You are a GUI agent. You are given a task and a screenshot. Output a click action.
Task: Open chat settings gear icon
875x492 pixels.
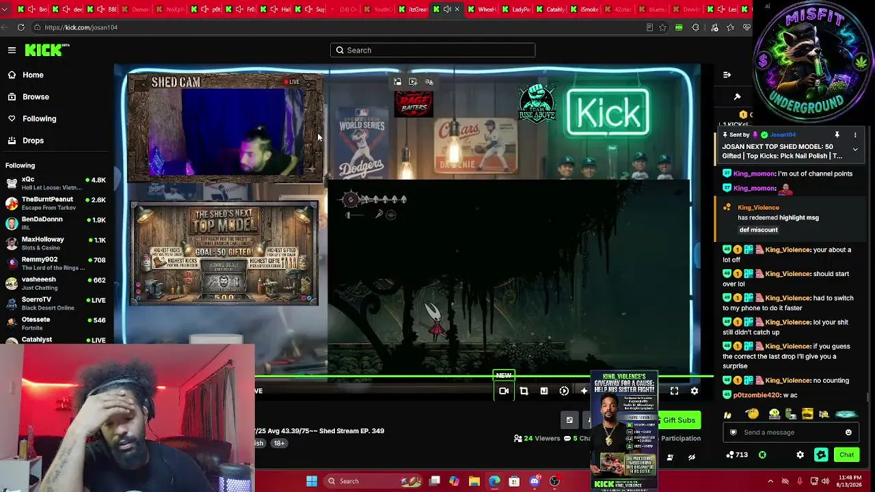tap(800, 455)
